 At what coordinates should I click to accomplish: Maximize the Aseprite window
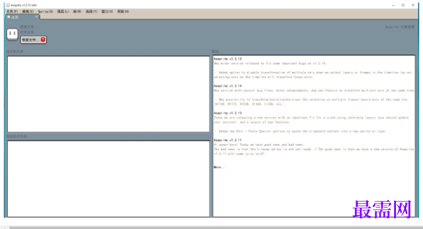point(403,5)
